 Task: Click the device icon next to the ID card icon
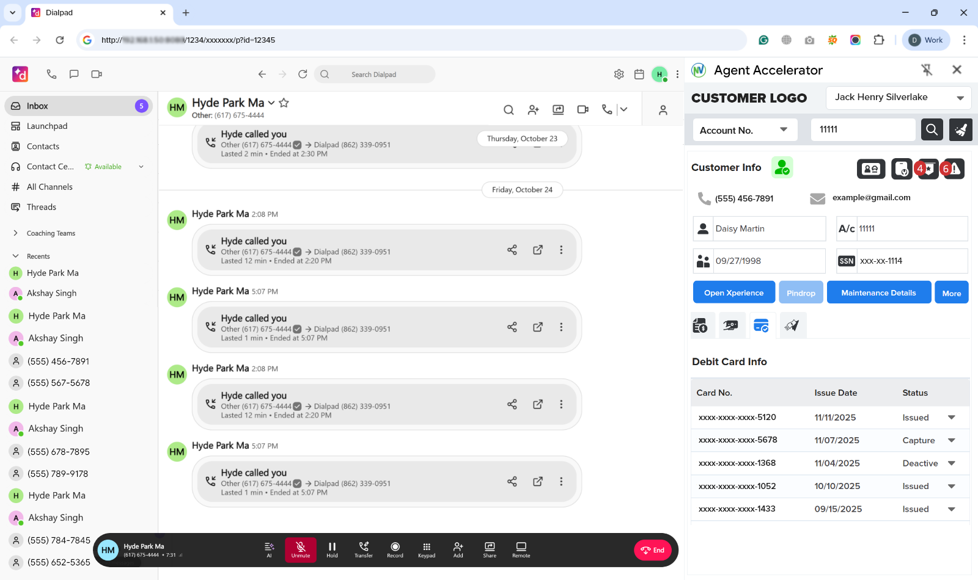902,169
